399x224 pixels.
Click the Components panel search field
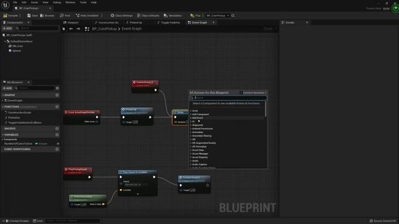37,28
